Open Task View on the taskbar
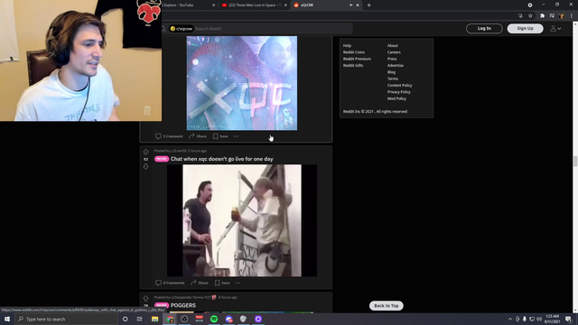578x325 pixels. (x=140, y=319)
